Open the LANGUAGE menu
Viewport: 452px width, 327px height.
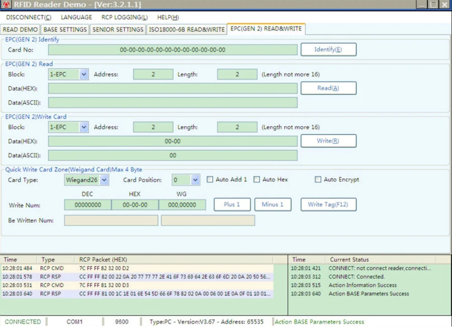76,17
